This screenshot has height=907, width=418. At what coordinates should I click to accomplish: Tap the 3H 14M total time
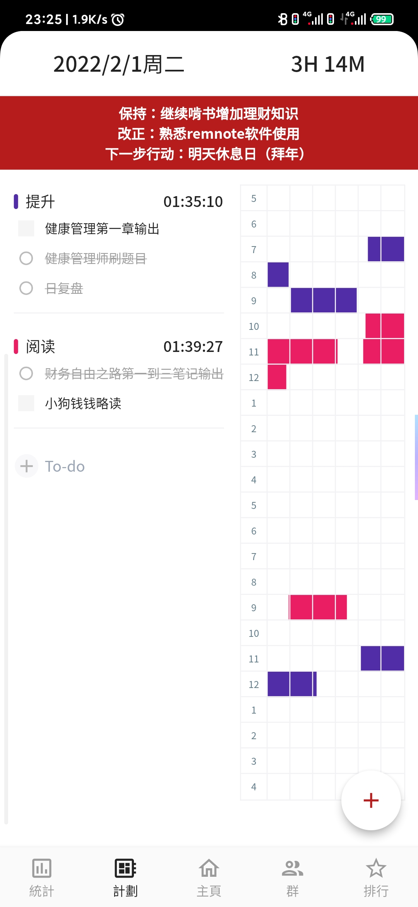coord(327,64)
